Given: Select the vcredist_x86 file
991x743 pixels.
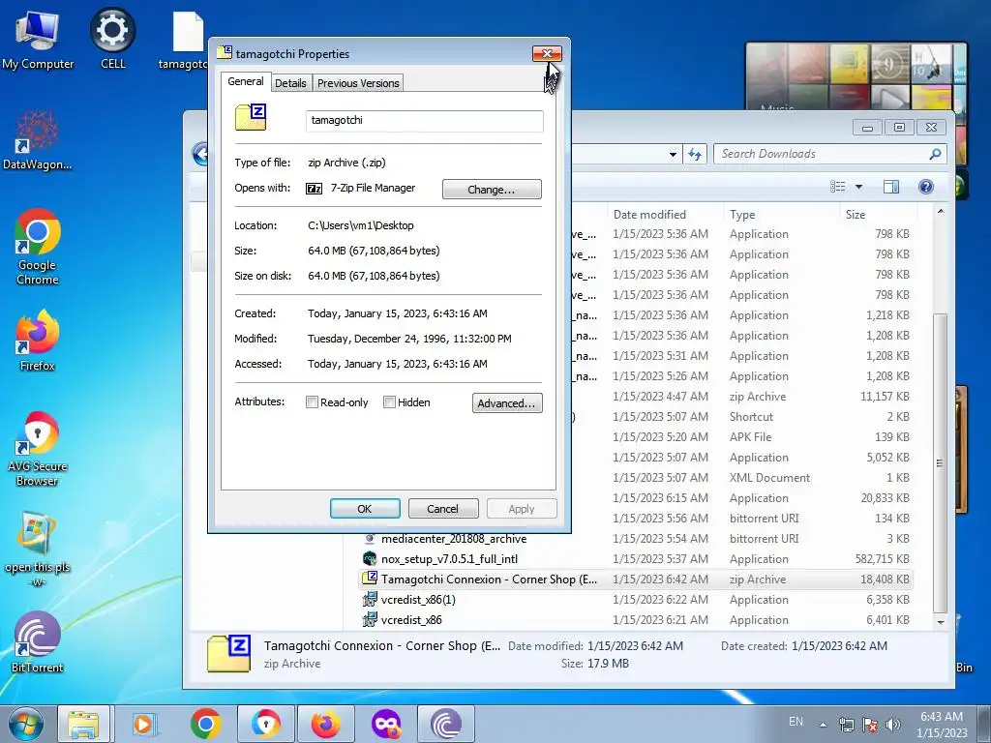Looking at the screenshot, I should [411, 620].
